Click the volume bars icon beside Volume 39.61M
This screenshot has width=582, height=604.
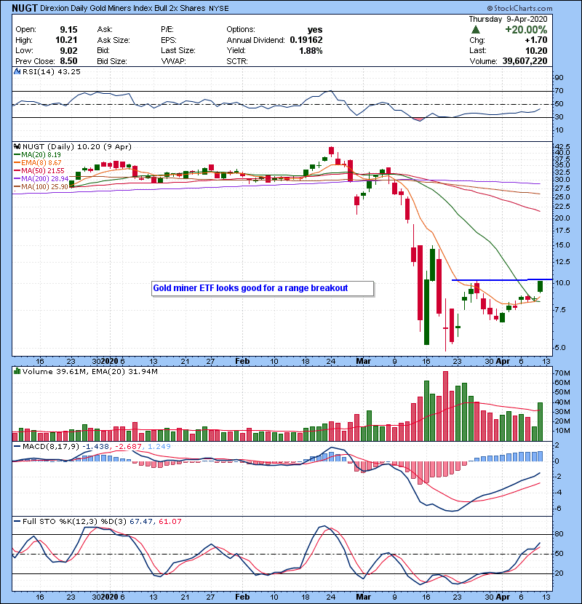(17, 371)
